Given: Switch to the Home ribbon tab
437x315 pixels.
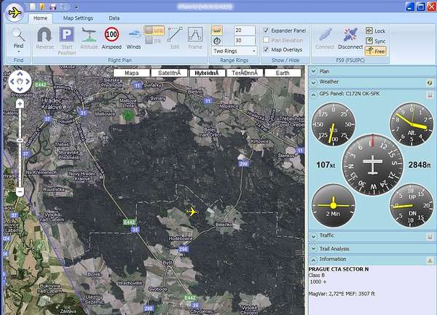Looking at the screenshot, I should (40, 18).
